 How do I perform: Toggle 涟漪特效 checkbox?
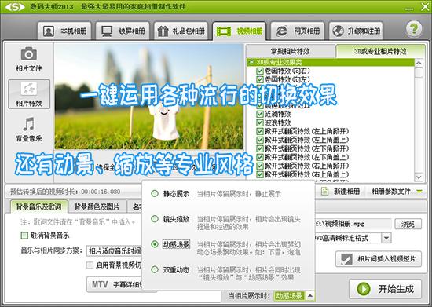click(260, 114)
